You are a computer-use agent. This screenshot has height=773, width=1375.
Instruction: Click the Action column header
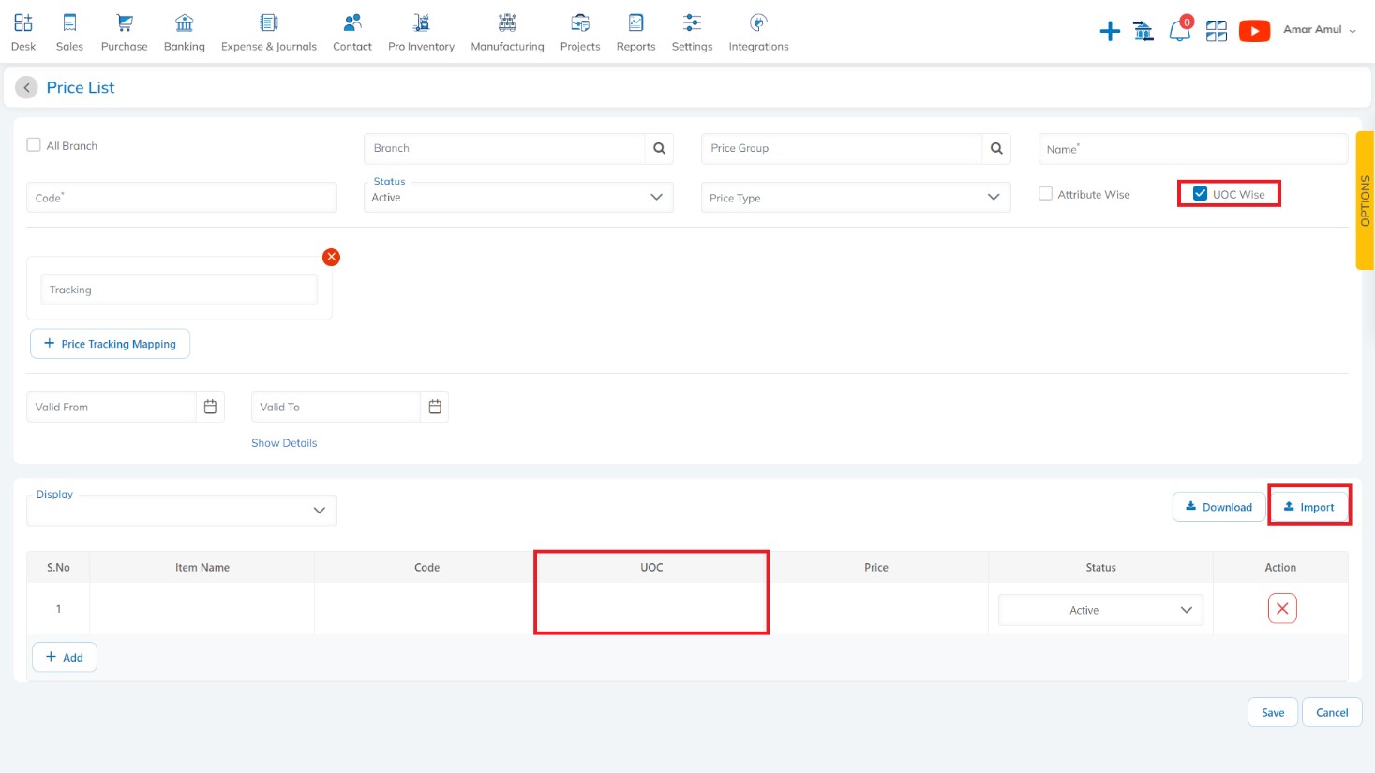point(1280,567)
